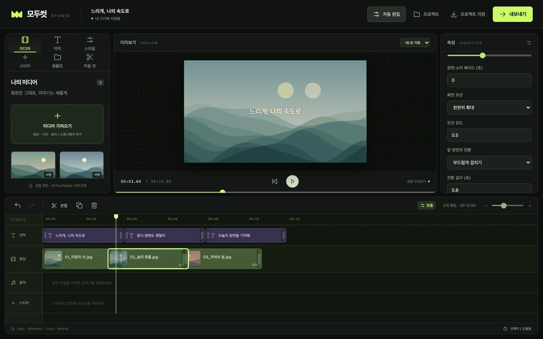Open the 미디어 tab
The width and height of the screenshot is (543, 339).
(25, 44)
